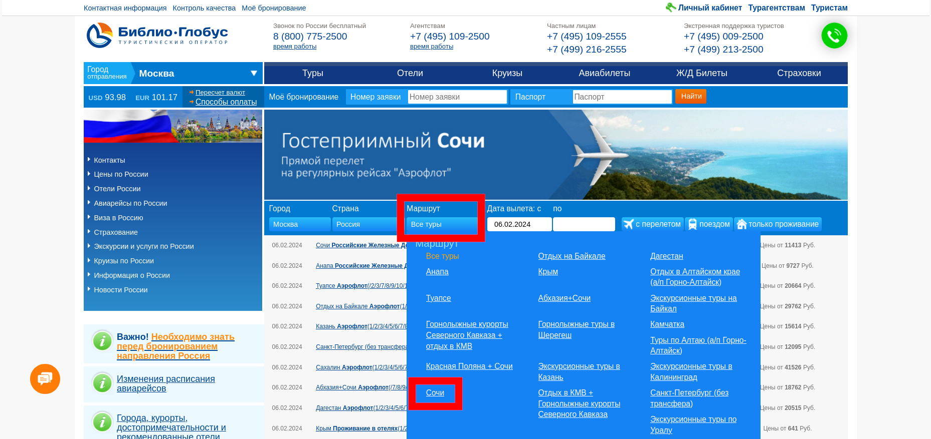Click the Гостеприимный Сочи banner
931x439 pixels.
(555, 155)
